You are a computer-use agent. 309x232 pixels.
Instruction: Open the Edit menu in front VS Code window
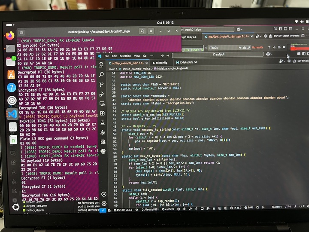(x=114, y=56)
